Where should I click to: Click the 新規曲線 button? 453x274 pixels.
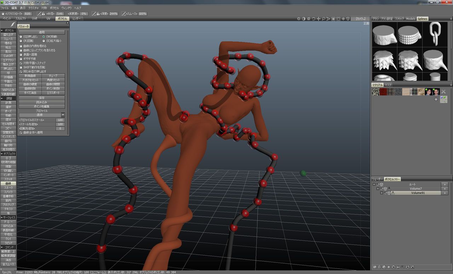[30, 76]
